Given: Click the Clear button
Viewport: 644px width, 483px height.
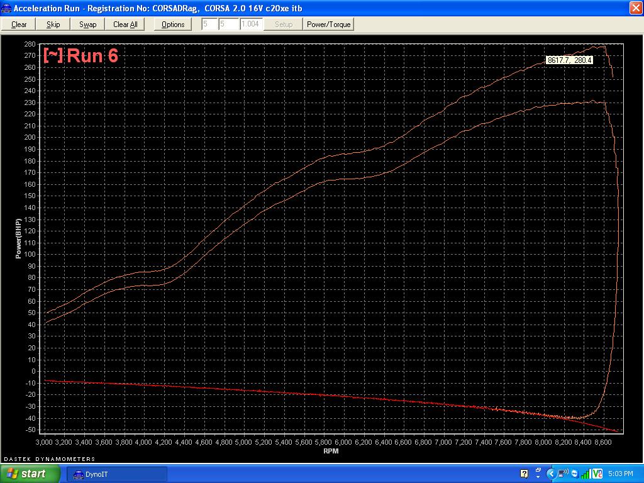Looking at the screenshot, I should (x=19, y=25).
